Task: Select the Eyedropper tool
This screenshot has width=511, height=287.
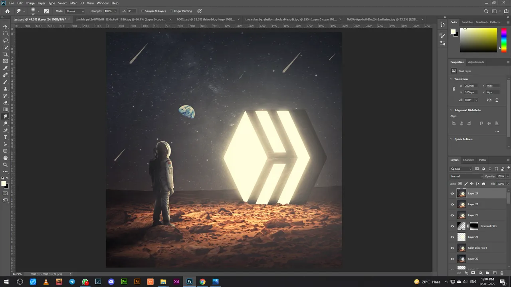Action: (x=5, y=68)
